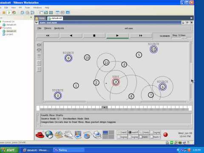Click the play forward button
Viewport: 204px width, 153px height.
tap(117, 36)
